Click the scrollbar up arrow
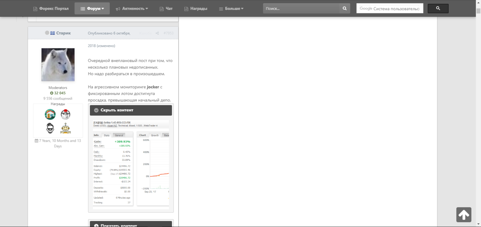Image resolution: width=481 pixels, height=227 pixels. tap(478, 3)
